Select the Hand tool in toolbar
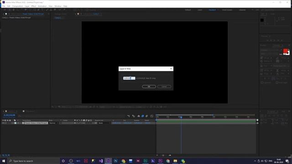Viewport: 292px width, 164px height. (x=13, y=10)
